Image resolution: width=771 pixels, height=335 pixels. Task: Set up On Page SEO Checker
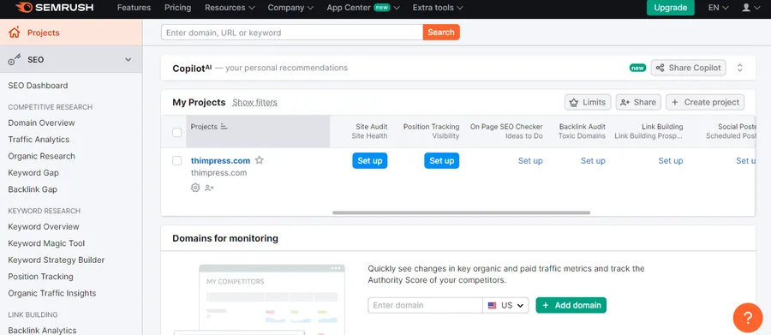530,161
